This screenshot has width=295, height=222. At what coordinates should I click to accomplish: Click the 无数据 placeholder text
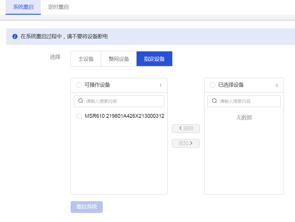click(244, 118)
